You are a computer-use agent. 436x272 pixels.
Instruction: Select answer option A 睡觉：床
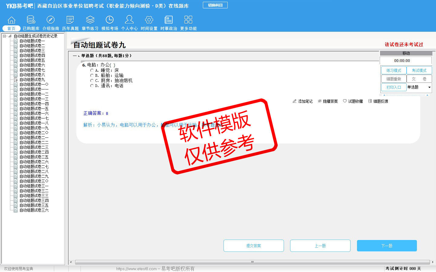click(92, 70)
